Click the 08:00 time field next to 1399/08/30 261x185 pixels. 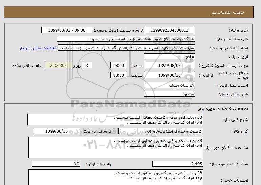(119, 75)
